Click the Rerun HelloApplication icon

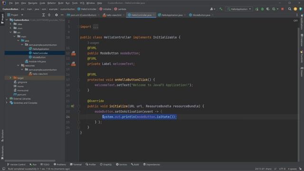tap(256, 9)
